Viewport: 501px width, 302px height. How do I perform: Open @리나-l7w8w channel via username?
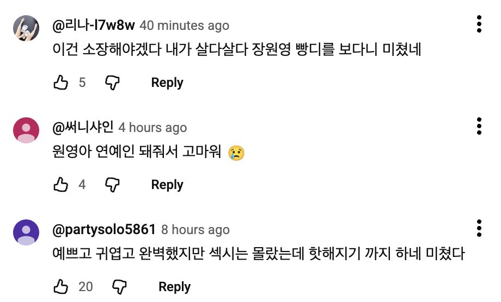(93, 25)
